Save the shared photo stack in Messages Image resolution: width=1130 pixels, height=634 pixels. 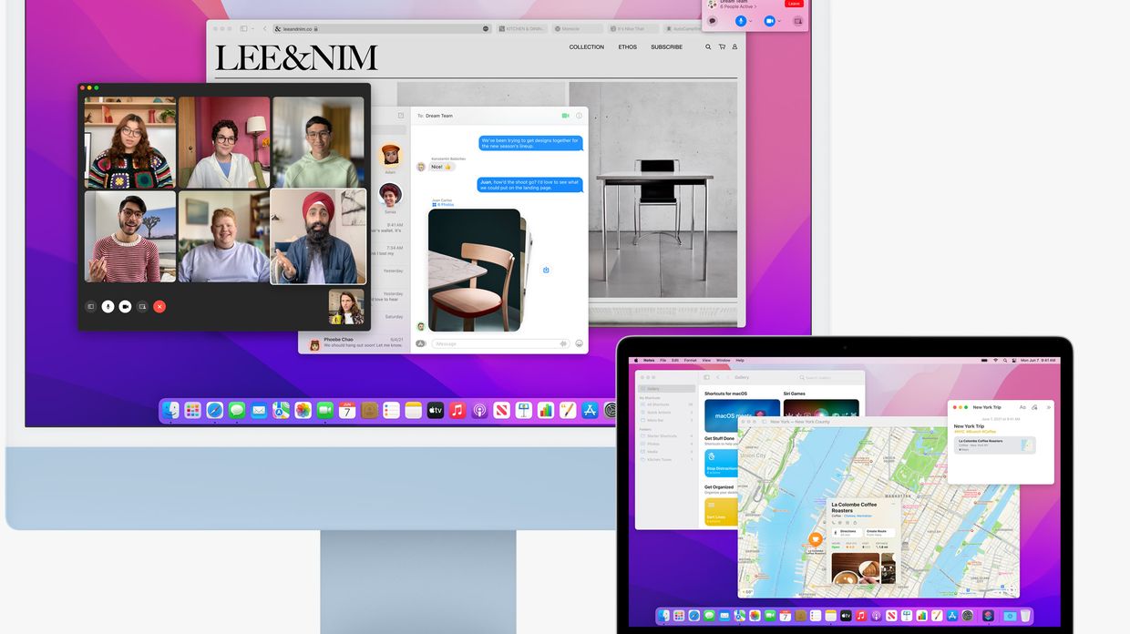point(546,270)
